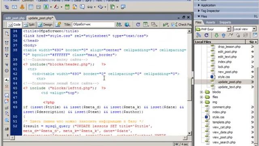Select the update_post.php* document tab
This screenshot has width=259, height=146.
40,18
